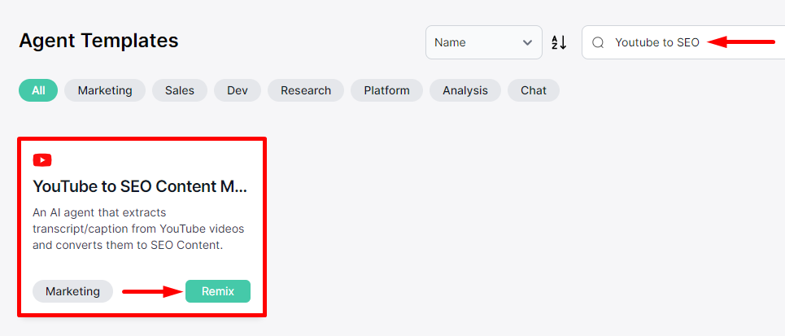Filter templates by Marketing category

(x=105, y=90)
